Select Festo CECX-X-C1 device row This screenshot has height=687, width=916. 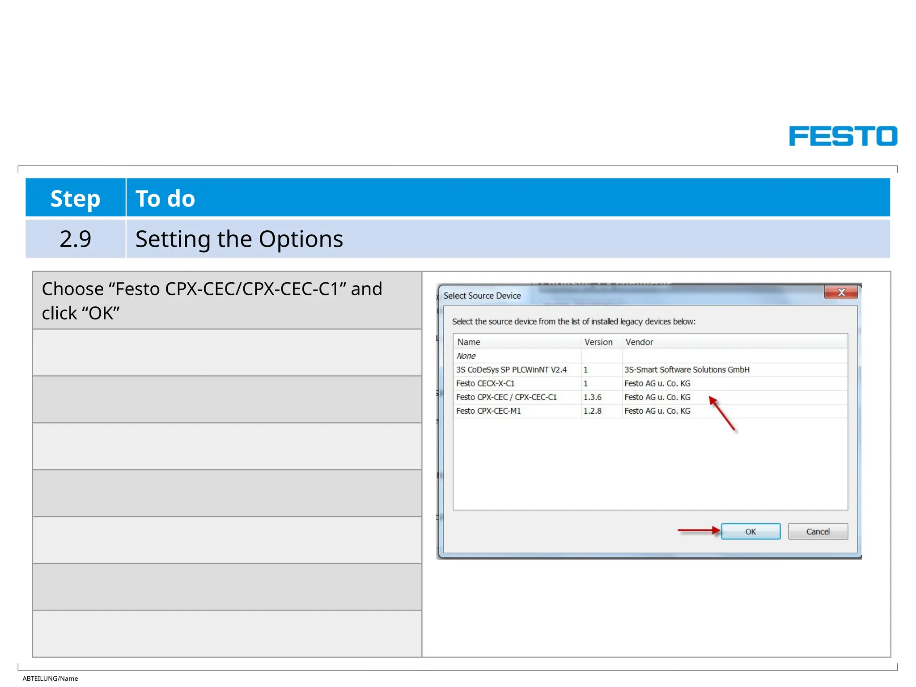(x=650, y=384)
